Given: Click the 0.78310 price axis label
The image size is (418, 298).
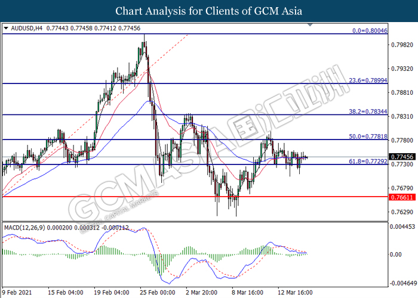Looking at the screenshot, I should (x=402, y=117).
